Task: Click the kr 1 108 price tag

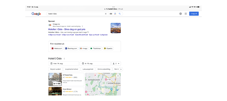Action: (x=57, y=84)
